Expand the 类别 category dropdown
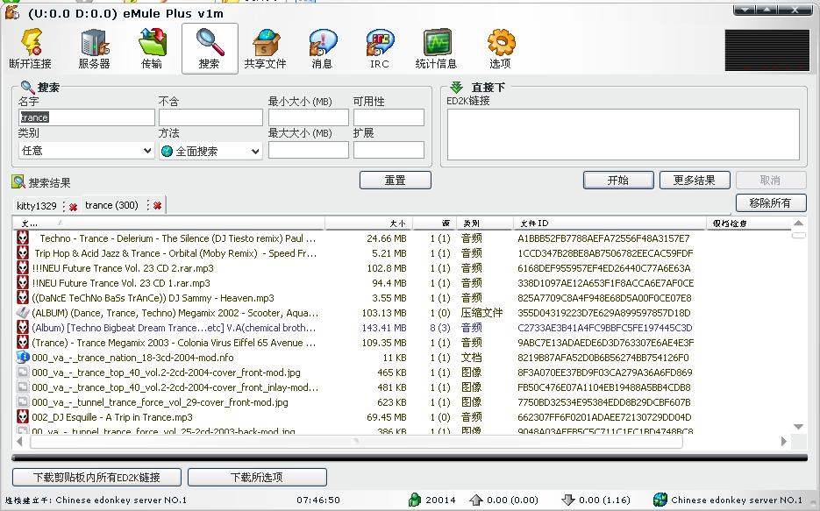The height and width of the screenshot is (511, 820). [146, 151]
